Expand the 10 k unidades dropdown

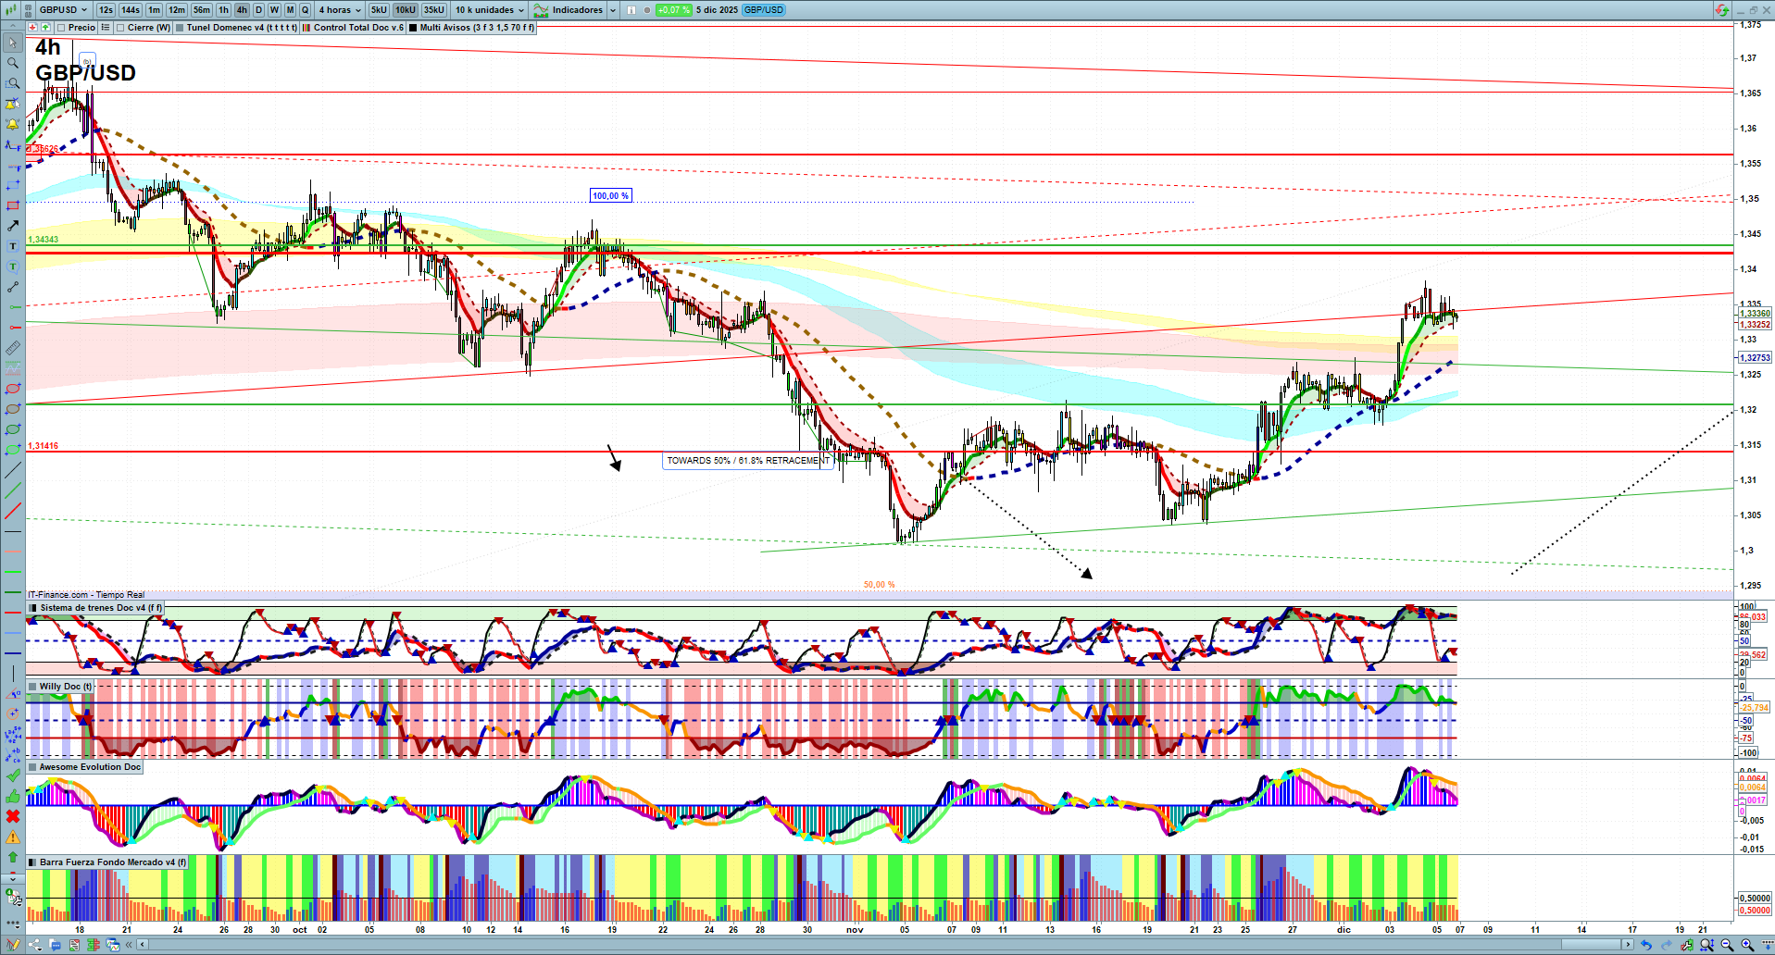pyautogui.click(x=489, y=10)
